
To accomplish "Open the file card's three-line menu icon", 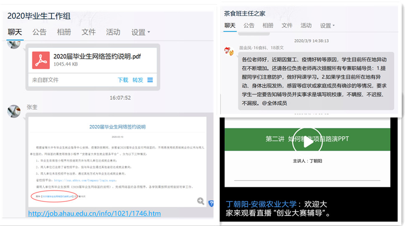I will point(150,80).
